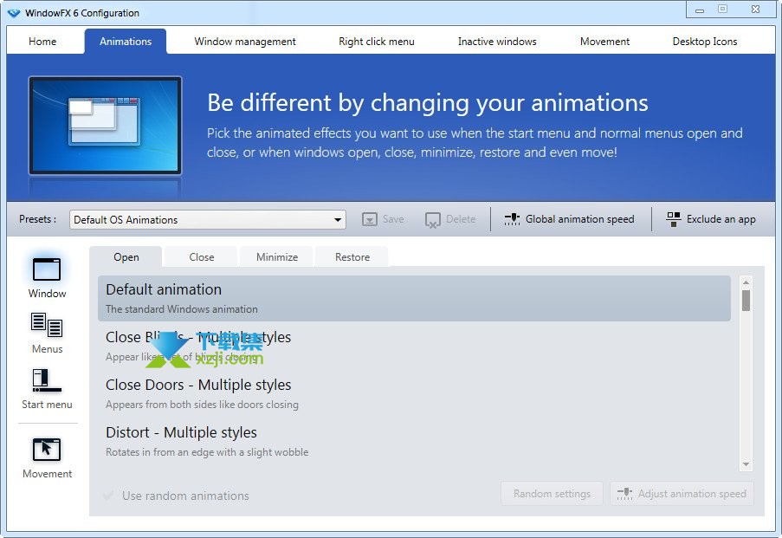The image size is (782, 538).
Task: Click the Global animation speed slider icon
Action: click(512, 219)
